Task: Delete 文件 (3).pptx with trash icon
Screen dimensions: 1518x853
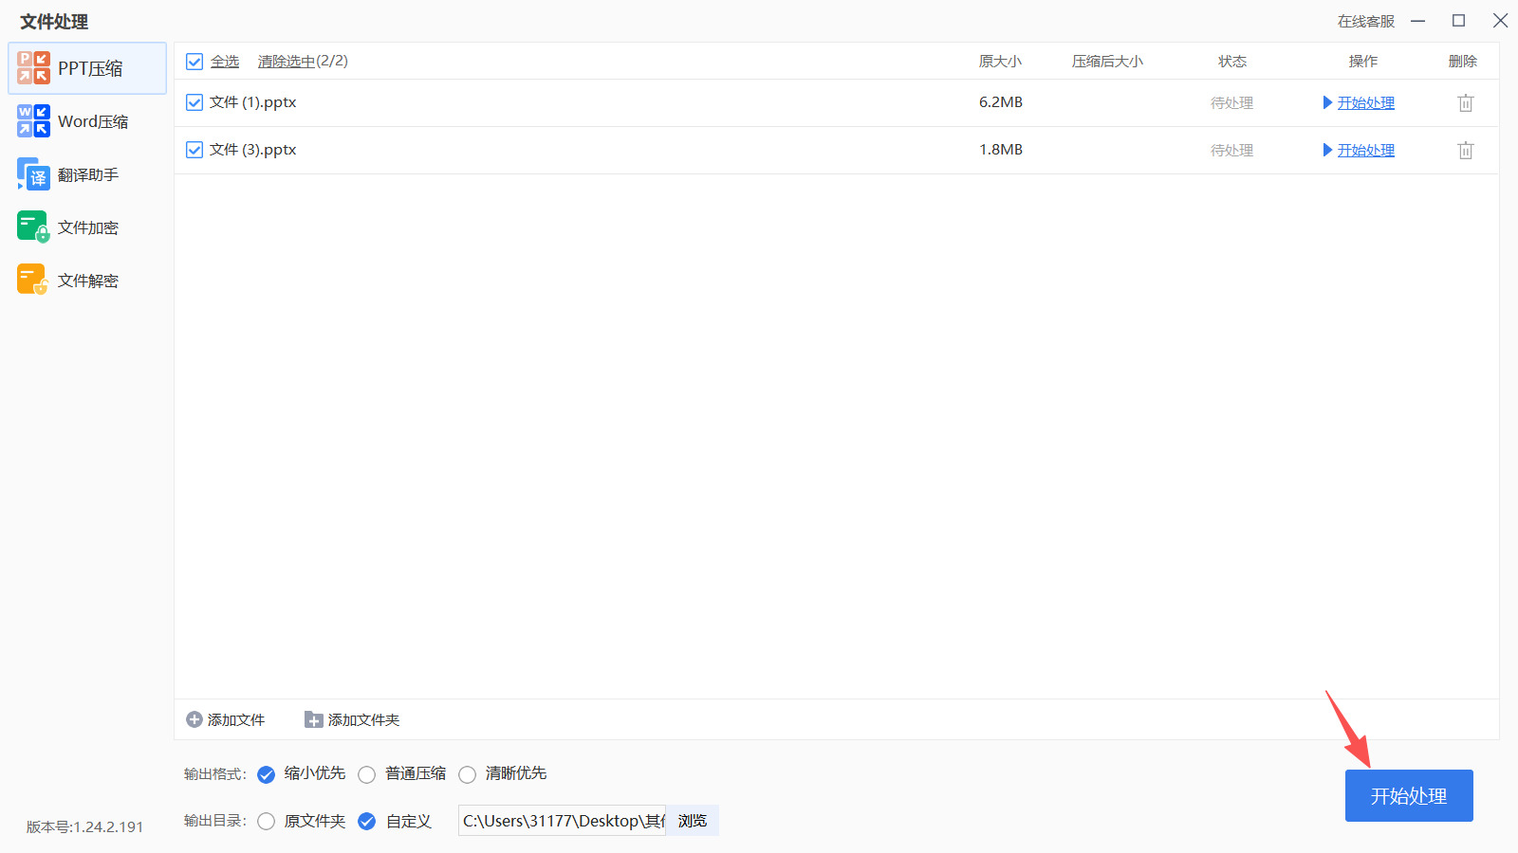Action: coord(1466,150)
